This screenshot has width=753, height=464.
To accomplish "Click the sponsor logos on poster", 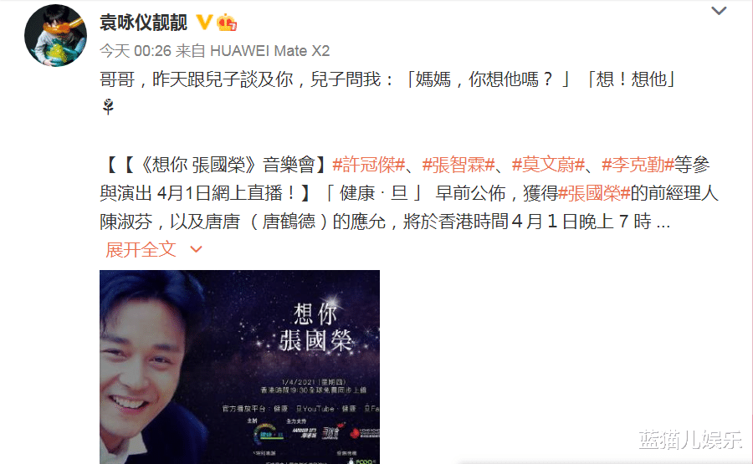I will tap(316, 432).
